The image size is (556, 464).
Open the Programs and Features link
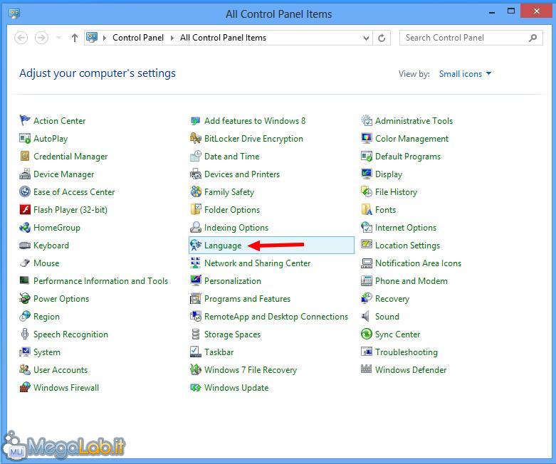(247, 299)
